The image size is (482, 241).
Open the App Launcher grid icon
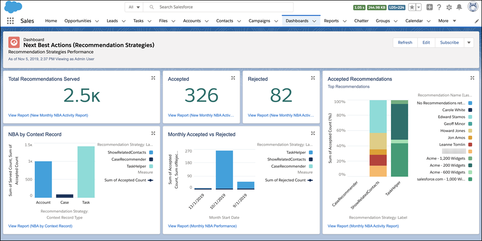coord(11,21)
